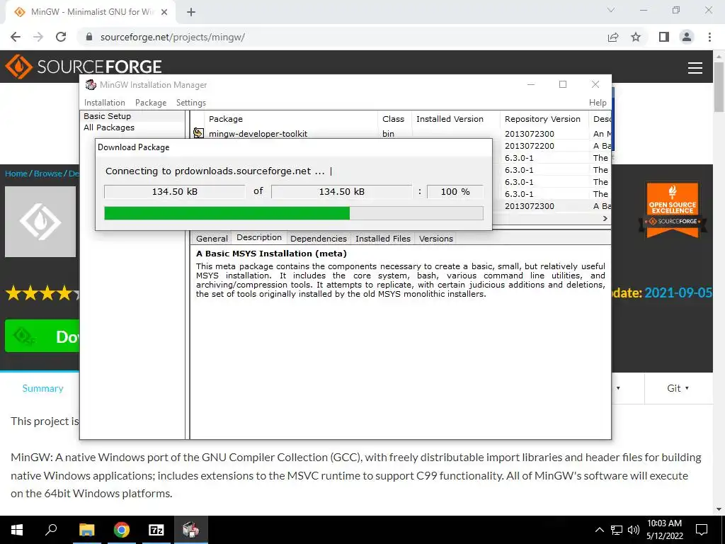This screenshot has height=544, width=725.
Task: Click the MinGW installer taskbar icon
Action: click(191, 530)
